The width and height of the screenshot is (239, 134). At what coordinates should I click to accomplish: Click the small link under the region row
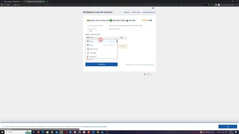[90, 31]
